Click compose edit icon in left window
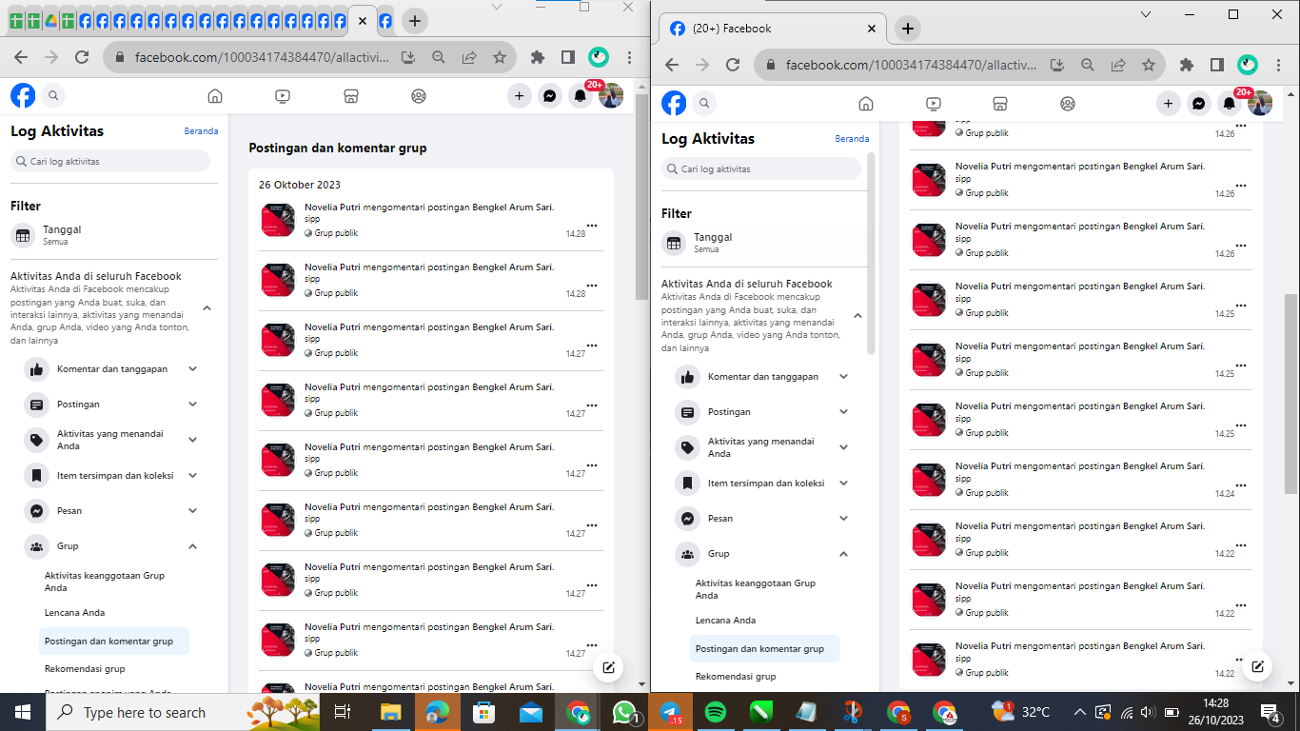This screenshot has width=1300, height=731. point(608,667)
